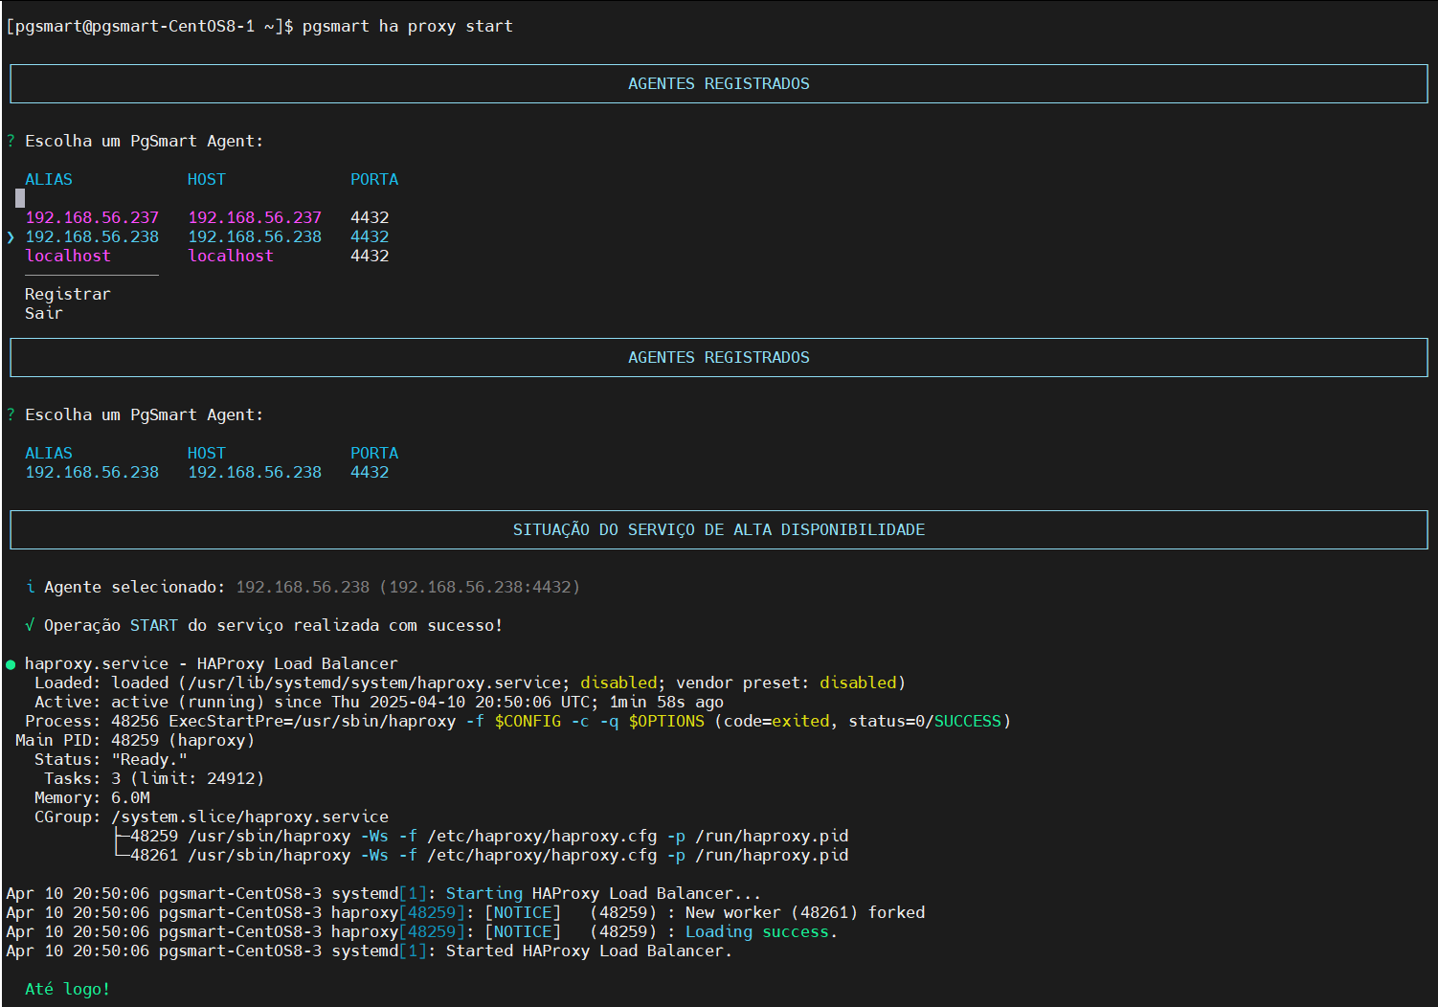Click the text cursor block under ALIAS
Image resolution: width=1438 pixels, height=1007 pixels.
pos(20,198)
